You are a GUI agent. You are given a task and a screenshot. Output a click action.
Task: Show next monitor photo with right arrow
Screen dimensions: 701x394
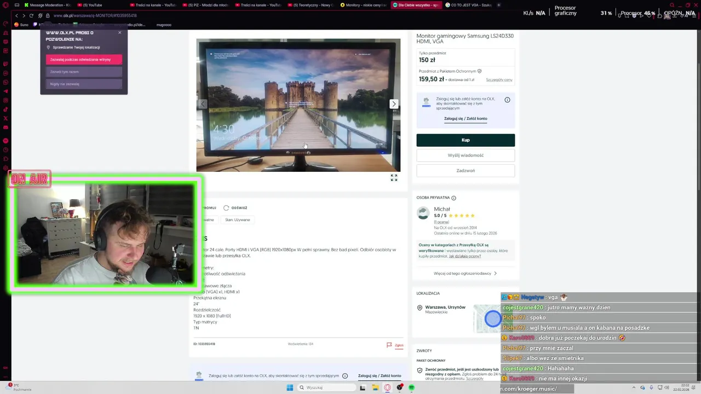[393, 104]
